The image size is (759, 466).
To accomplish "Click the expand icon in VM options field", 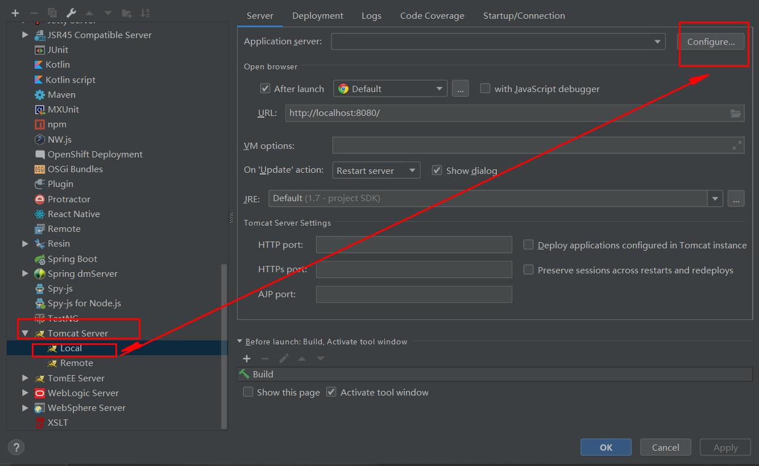I will click(737, 145).
